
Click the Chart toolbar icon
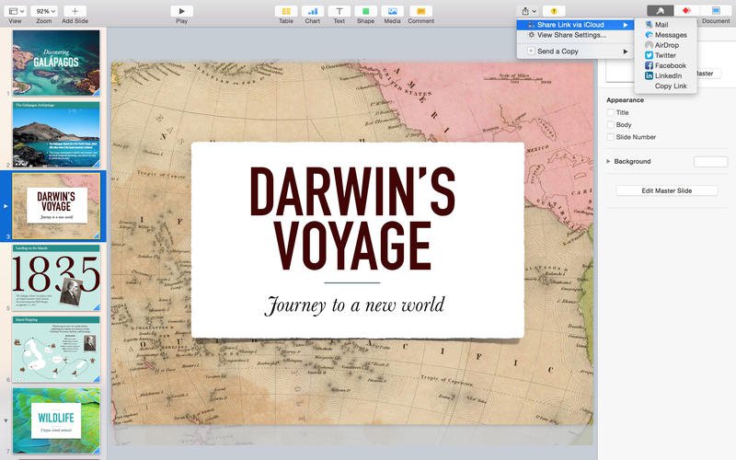(x=312, y=10)
